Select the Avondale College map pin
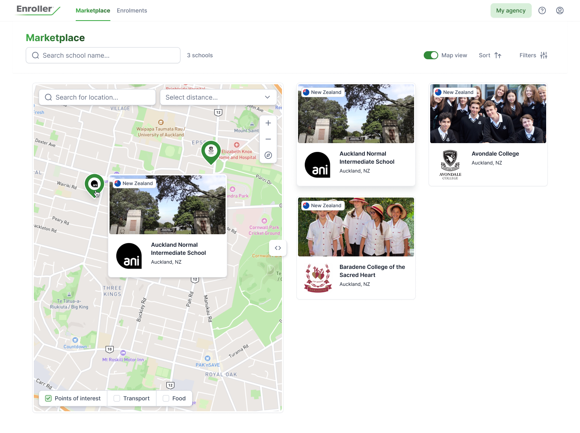This screenshot has height=433, width=580. [211, 152]
